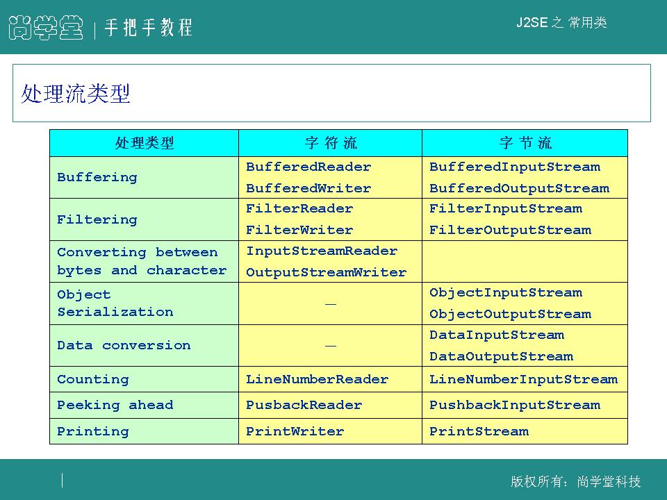Click the Buffering row label
Image resolution: width=667 pixels, height=500 pixels.
click(97, 177)
